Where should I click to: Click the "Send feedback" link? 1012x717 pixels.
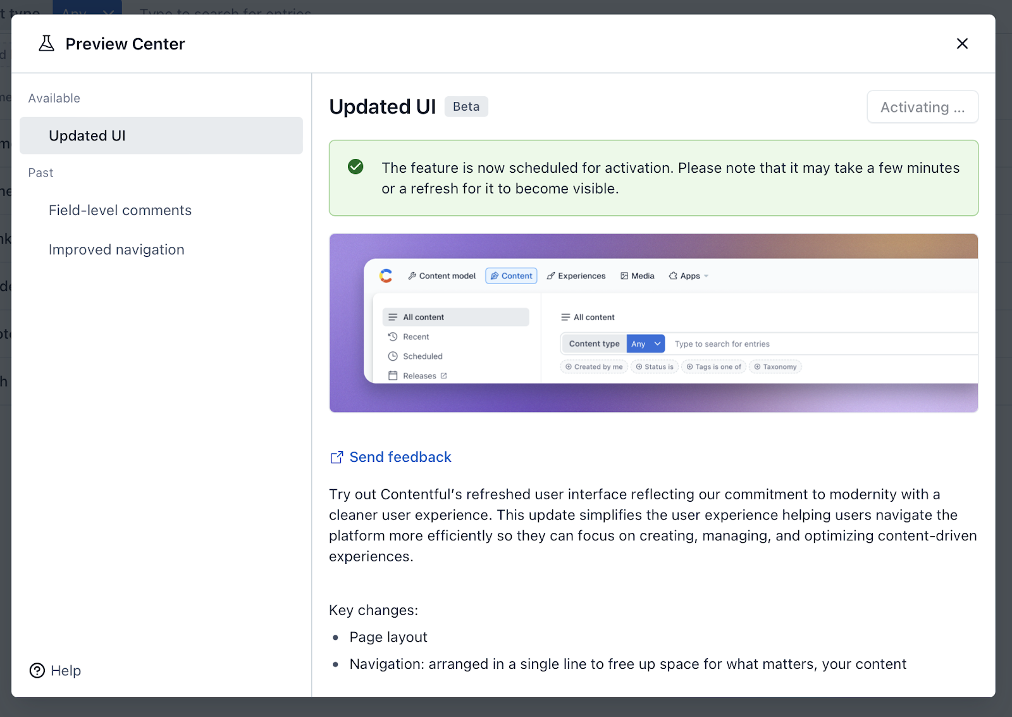coord(400,457)
